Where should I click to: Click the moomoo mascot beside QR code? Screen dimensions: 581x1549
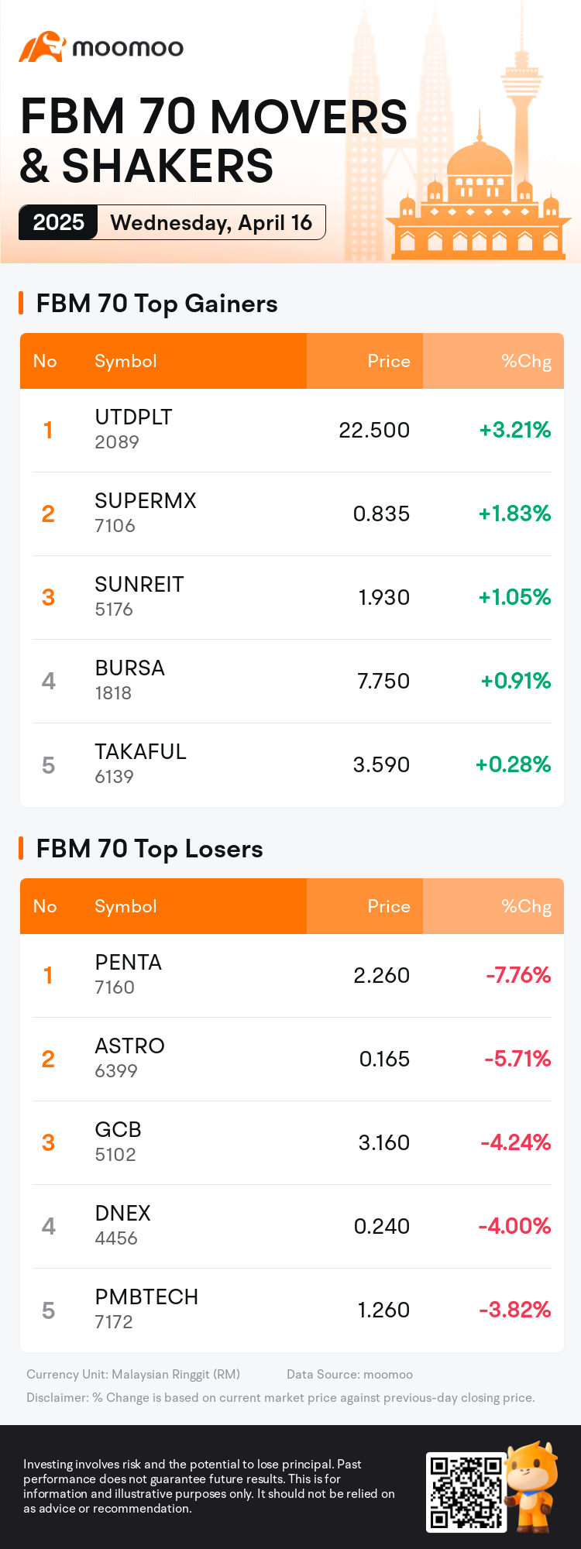click(532, 1485)
